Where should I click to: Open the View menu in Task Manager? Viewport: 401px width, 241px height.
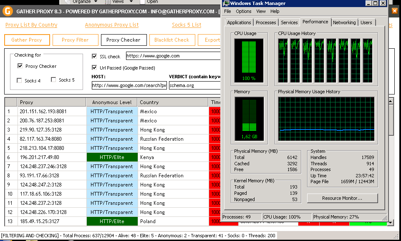261,11
